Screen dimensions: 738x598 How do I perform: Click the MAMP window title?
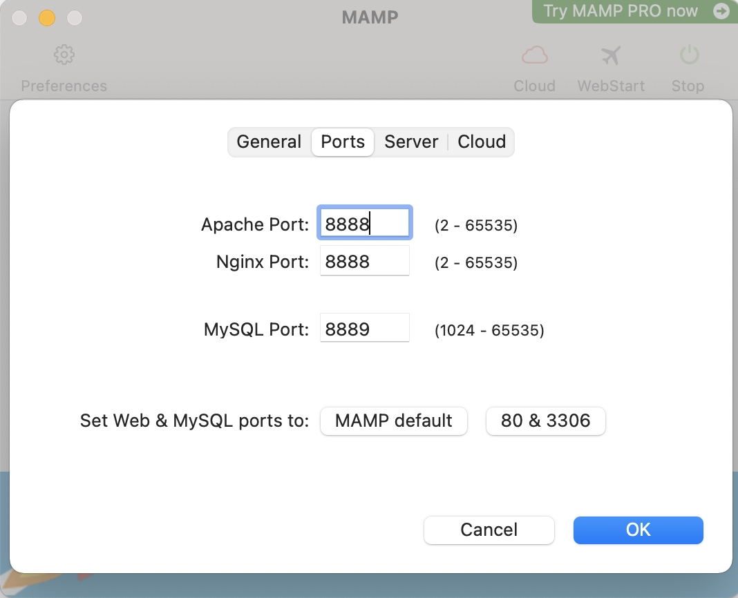pos(370,17)
